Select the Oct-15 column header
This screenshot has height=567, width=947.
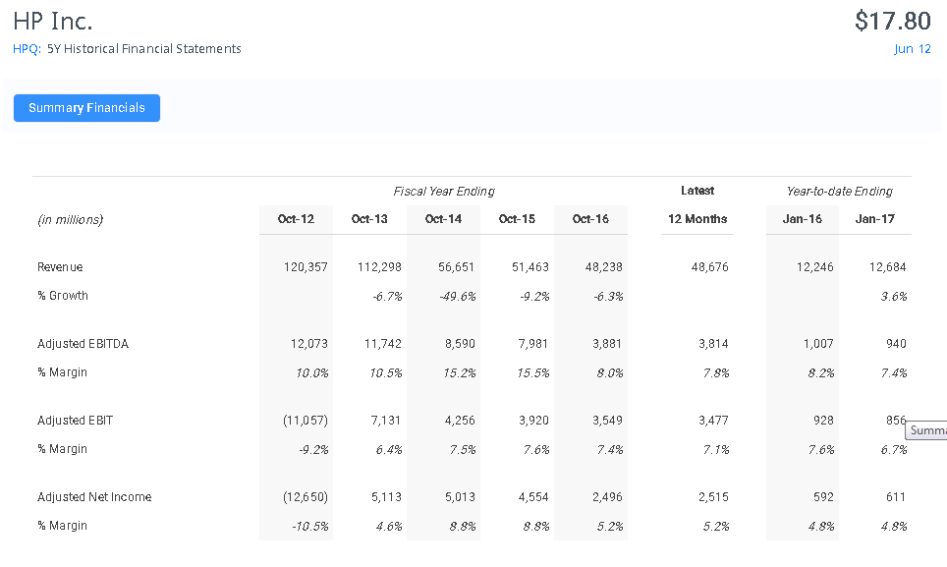pyautogui.click(x=517, y=219)
